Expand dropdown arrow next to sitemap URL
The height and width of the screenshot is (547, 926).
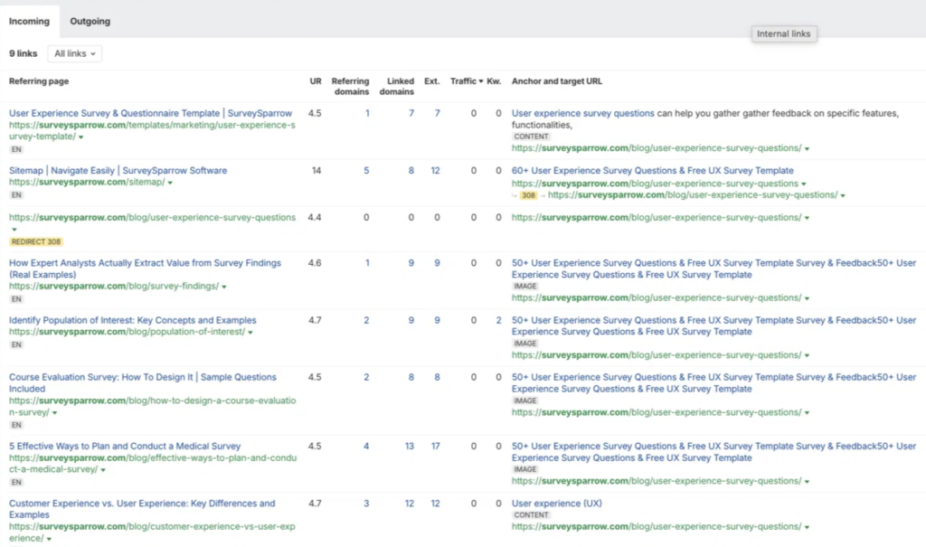(x=170, y=184)
